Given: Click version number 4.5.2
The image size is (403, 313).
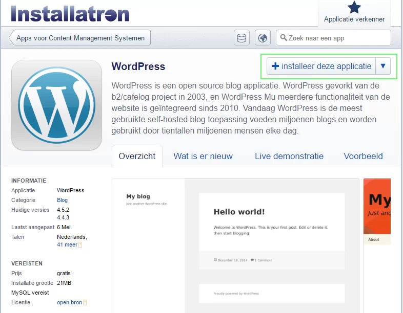Looking at the screenshot, I should pyautogui.click(x=63, y=210).
